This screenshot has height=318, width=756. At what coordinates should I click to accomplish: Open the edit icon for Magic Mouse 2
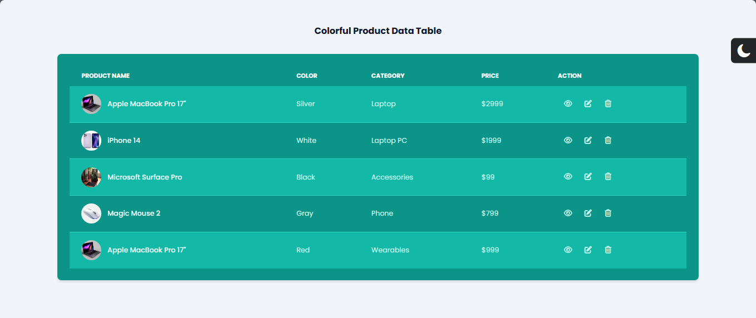pos(588,213)
